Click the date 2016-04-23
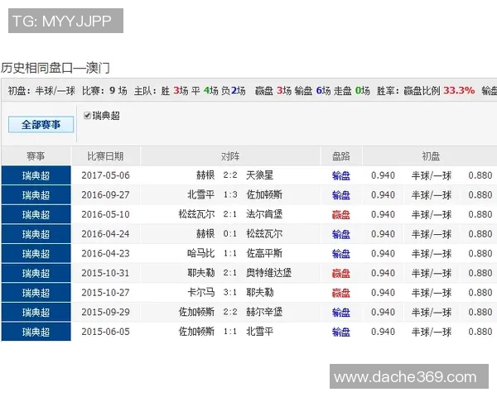 tap(105, 254)
